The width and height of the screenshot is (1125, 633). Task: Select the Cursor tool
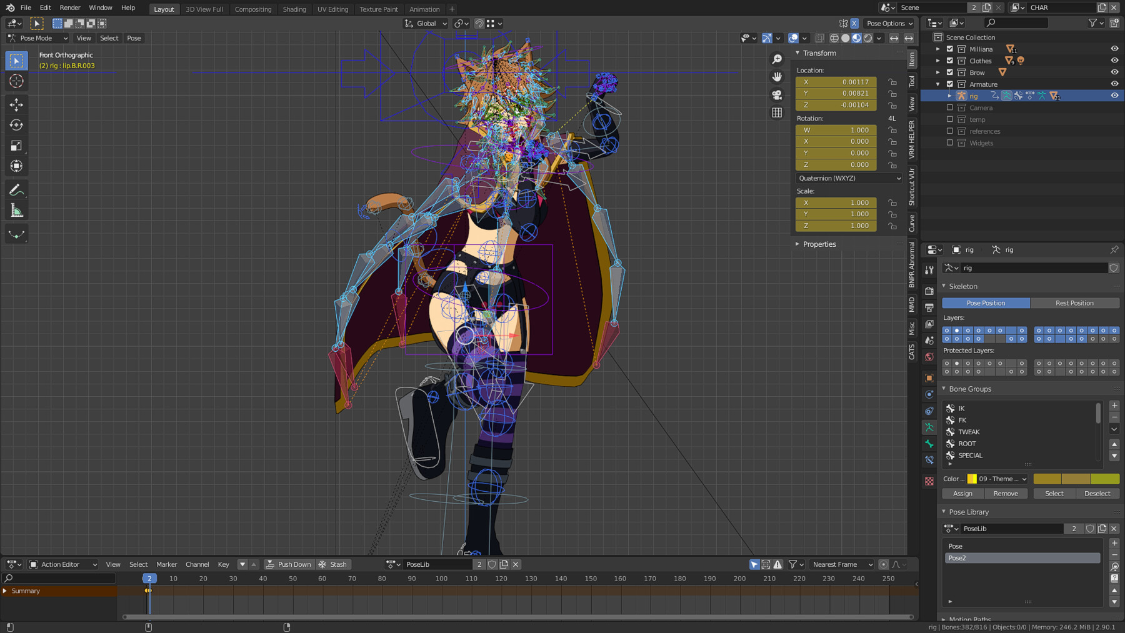(x=16, y=81)
